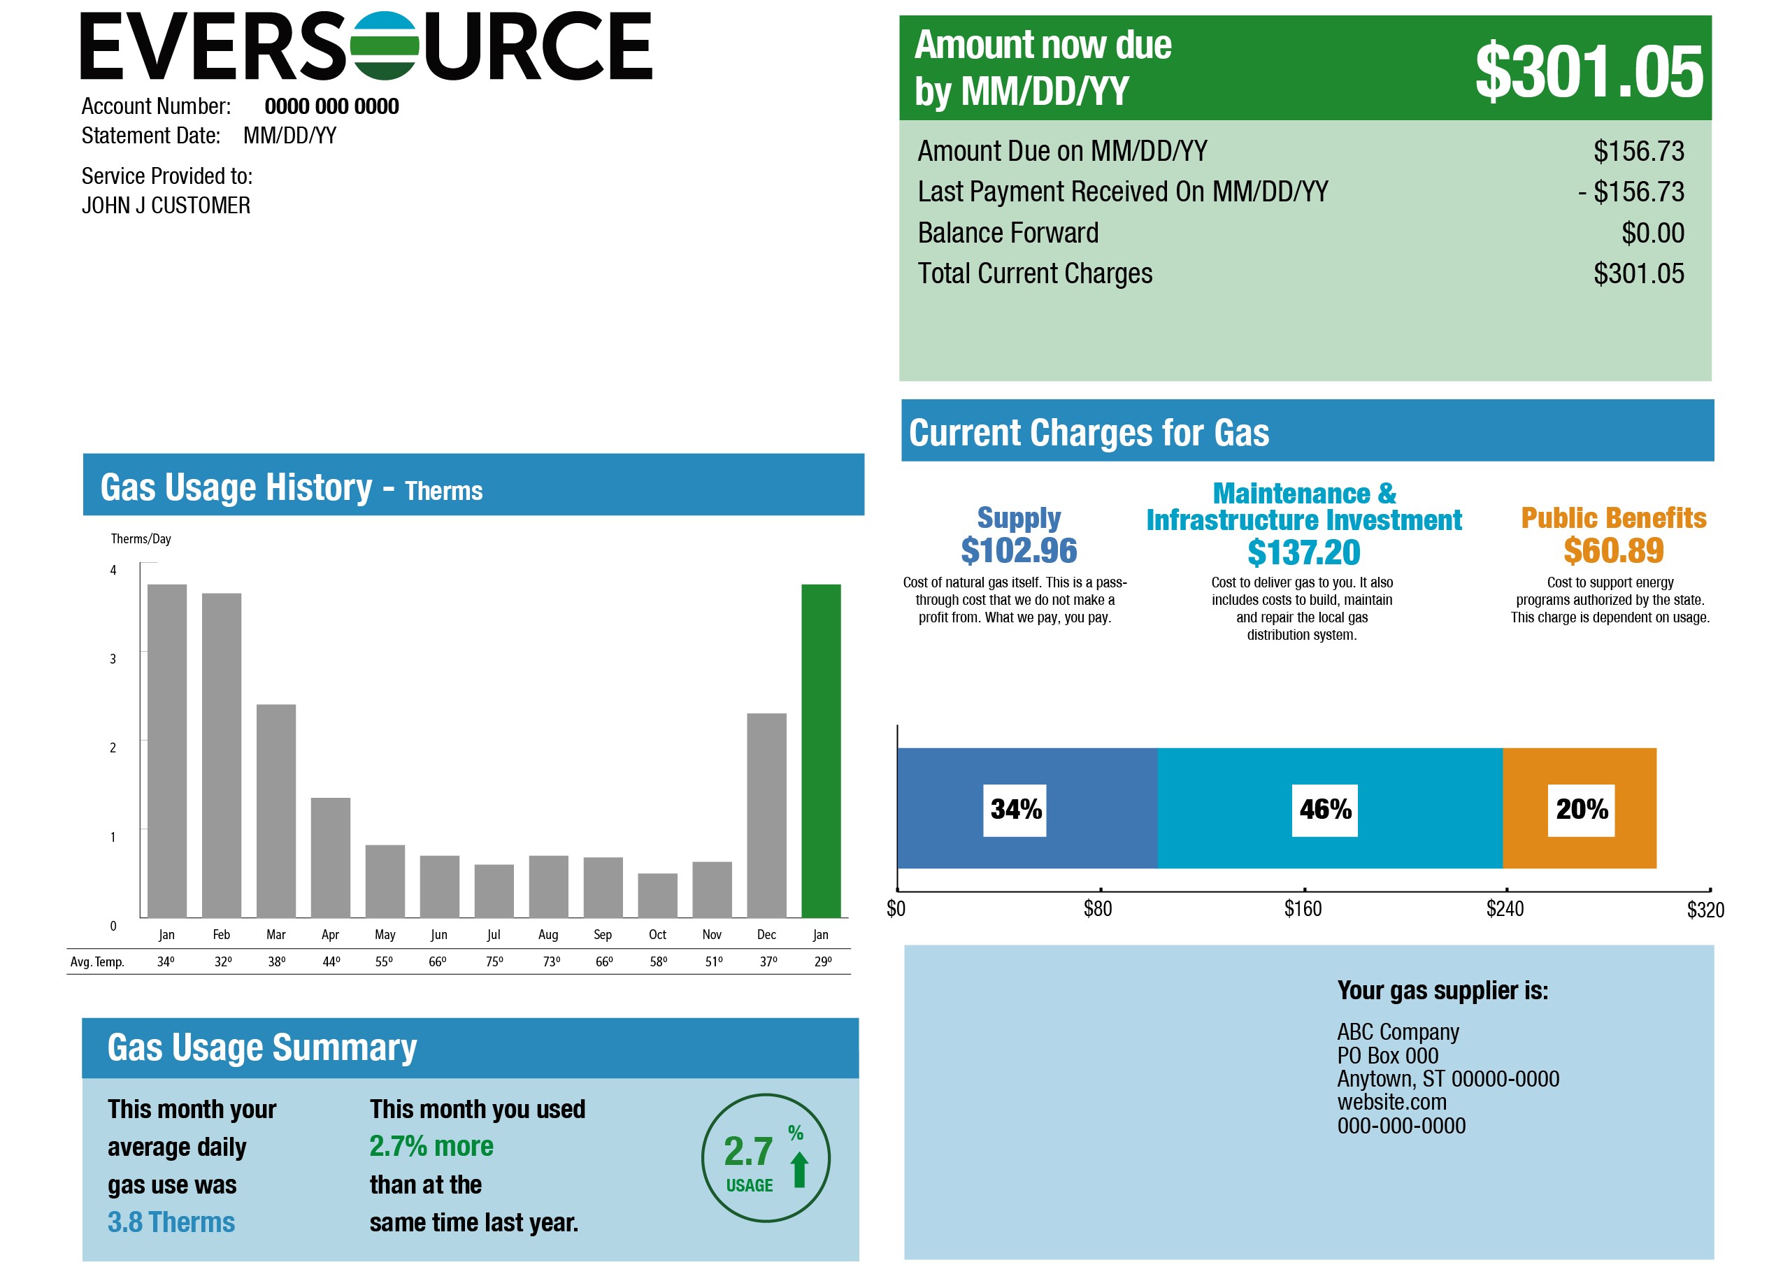Click the gray December usage bar

click(x=766, y=815)
